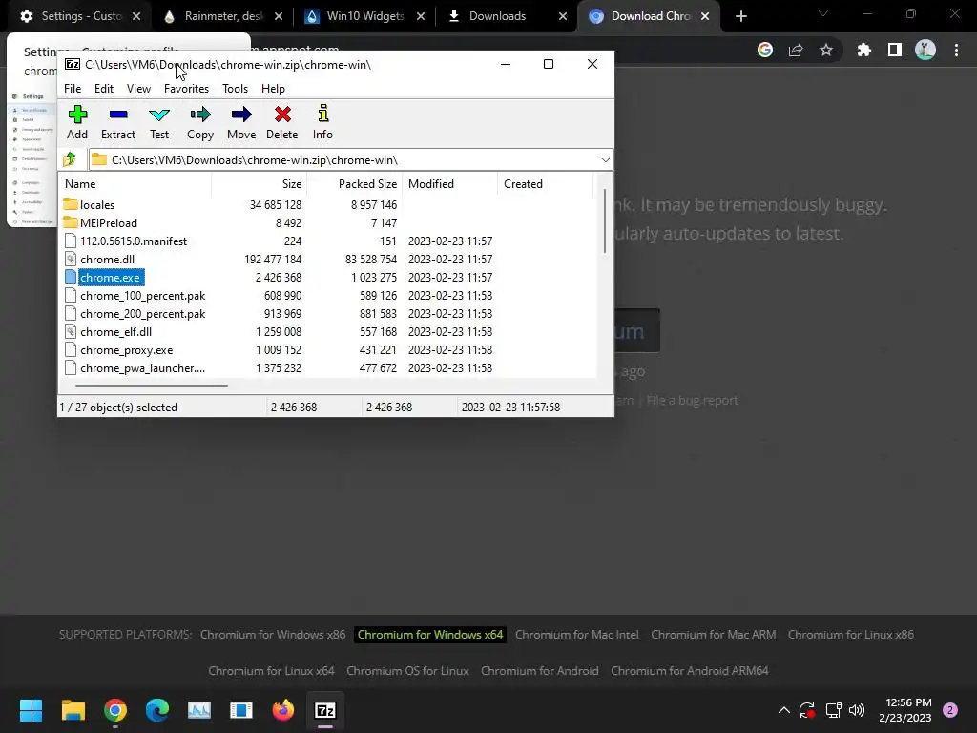977x733 pixels.
Task: Open Chromium for Linux x64 link
Action: coord(271,671)
